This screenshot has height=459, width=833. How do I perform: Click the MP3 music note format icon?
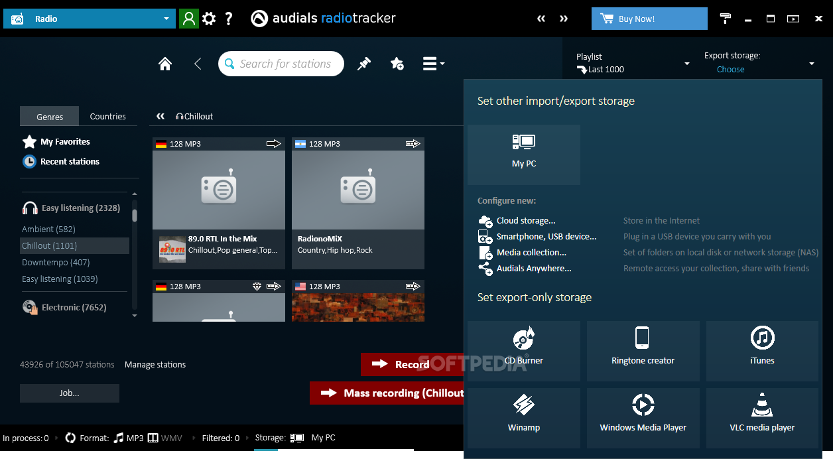pos(119,438)
